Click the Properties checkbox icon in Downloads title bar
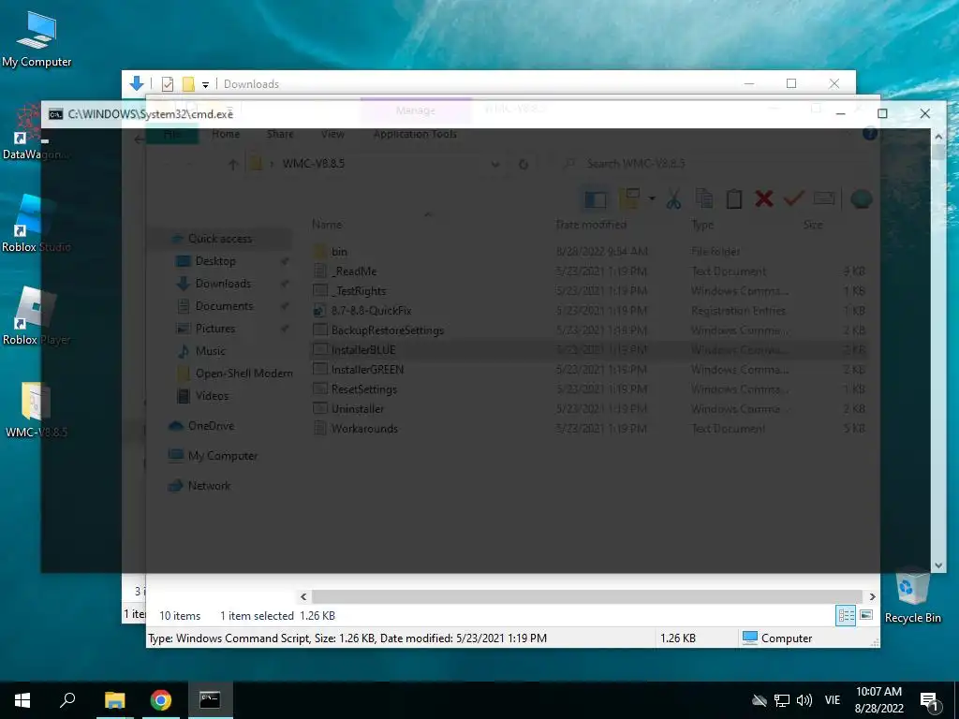The image size is (959, 719). [x=167, y=83]
